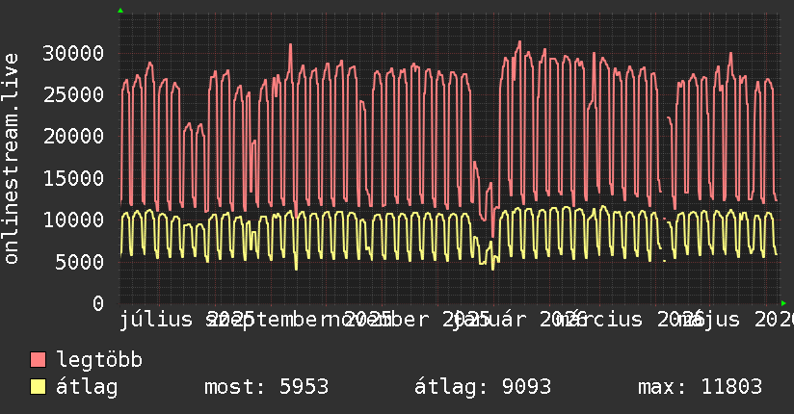Select the yellow series átlag legend label

tap(87, 387)
